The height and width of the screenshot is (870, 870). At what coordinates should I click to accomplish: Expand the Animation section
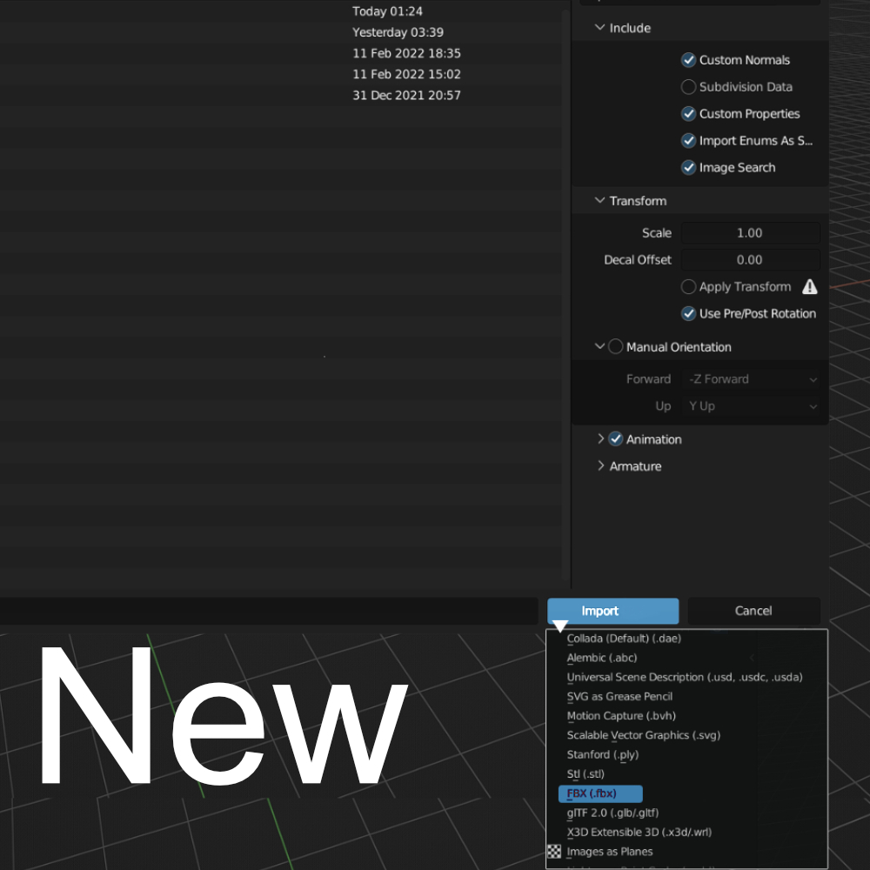click(x=600, y=438)
